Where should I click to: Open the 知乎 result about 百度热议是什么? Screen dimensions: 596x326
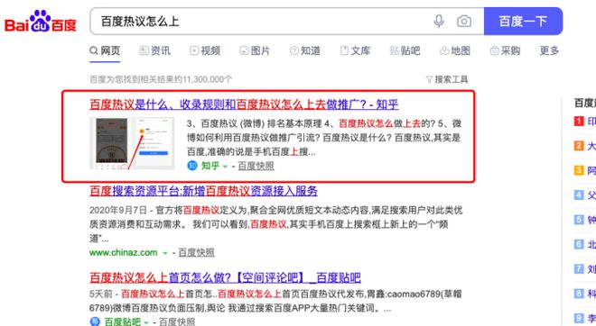pos(244,104)
